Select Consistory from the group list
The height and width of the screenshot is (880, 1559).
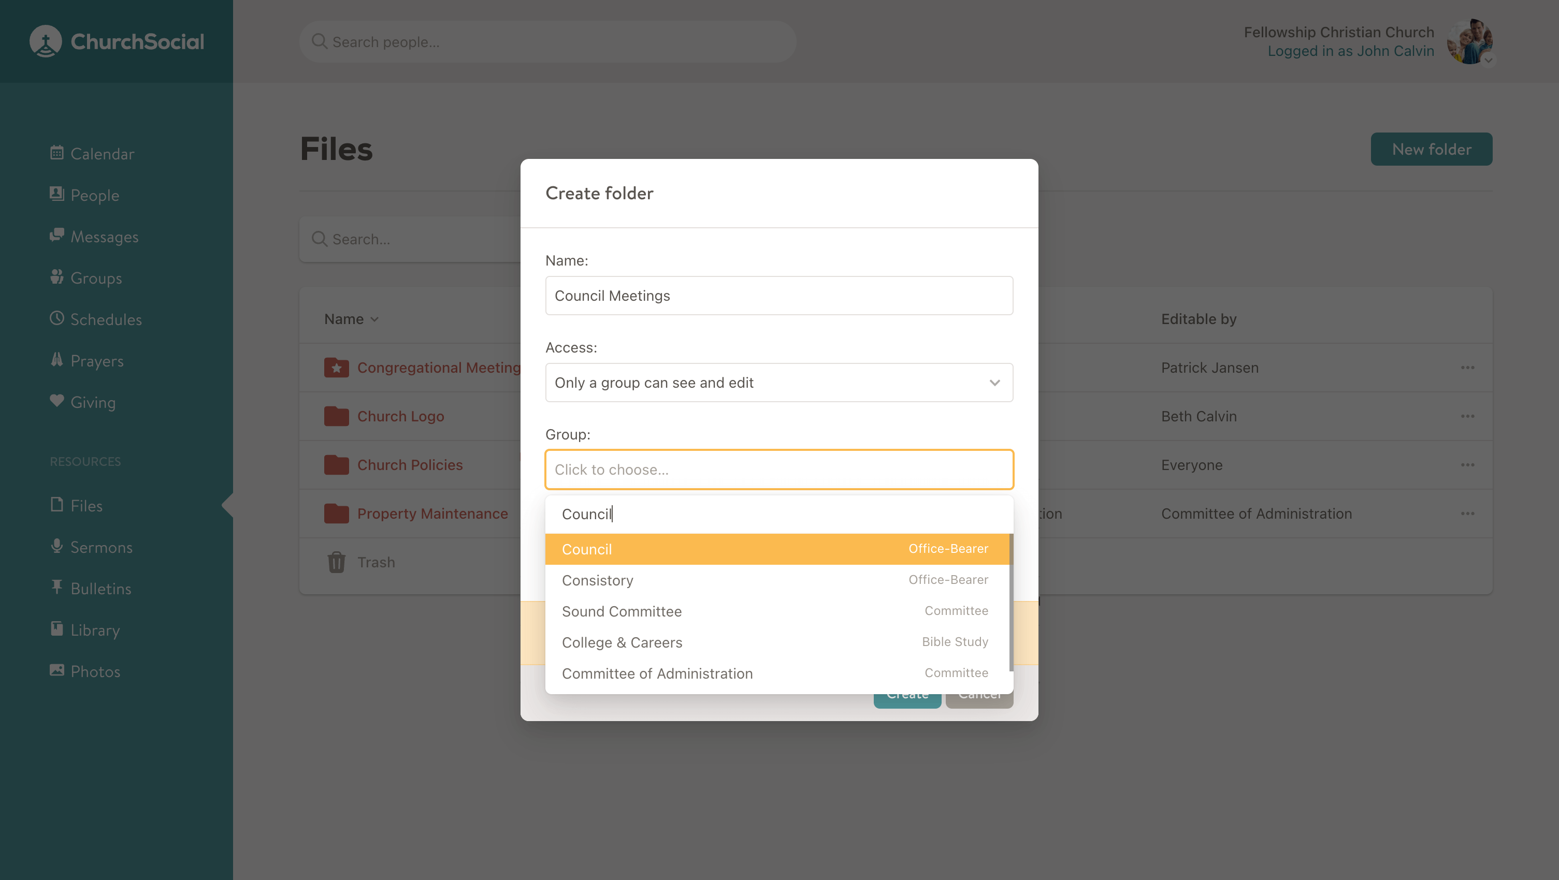[777, 580]
